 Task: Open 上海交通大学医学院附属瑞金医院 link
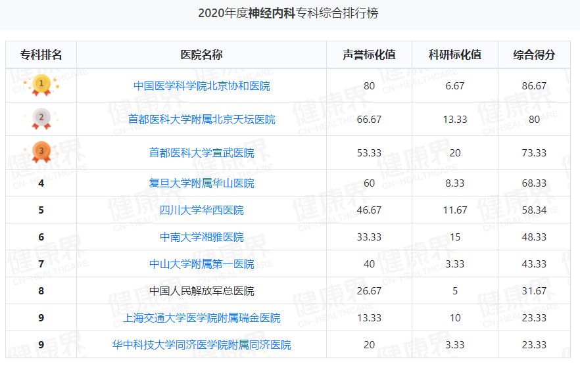202,318
